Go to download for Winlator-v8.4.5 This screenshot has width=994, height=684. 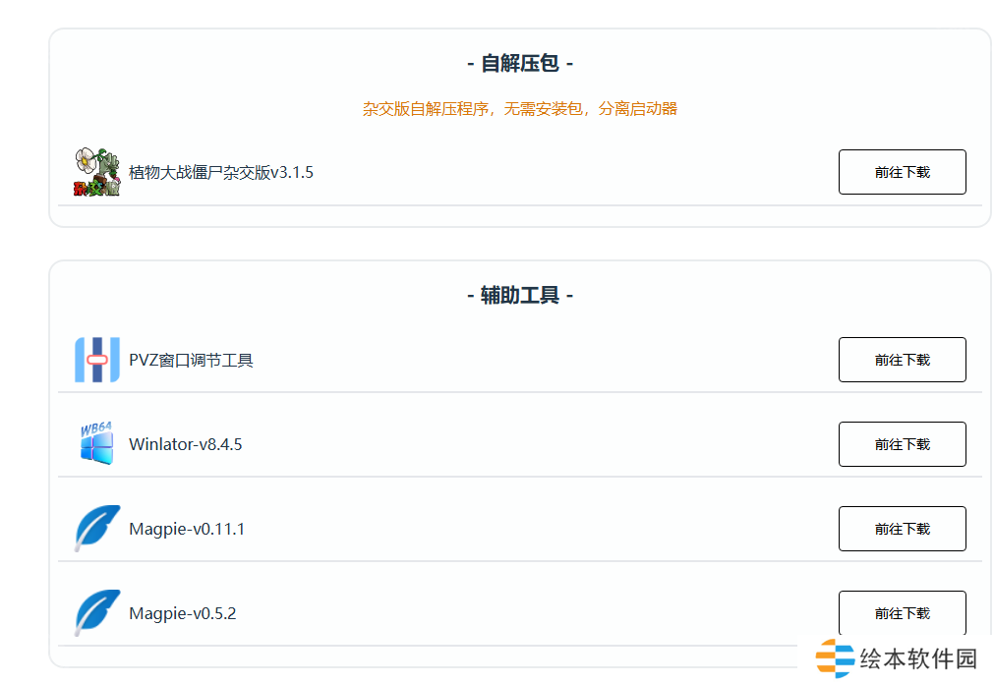pyautogui.click(x=902, y=444)
